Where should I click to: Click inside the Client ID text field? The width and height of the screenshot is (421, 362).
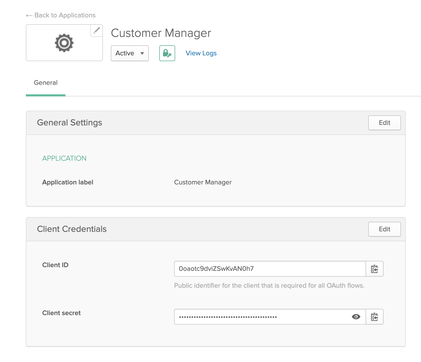pyautogui.click(x=270, y=269)
